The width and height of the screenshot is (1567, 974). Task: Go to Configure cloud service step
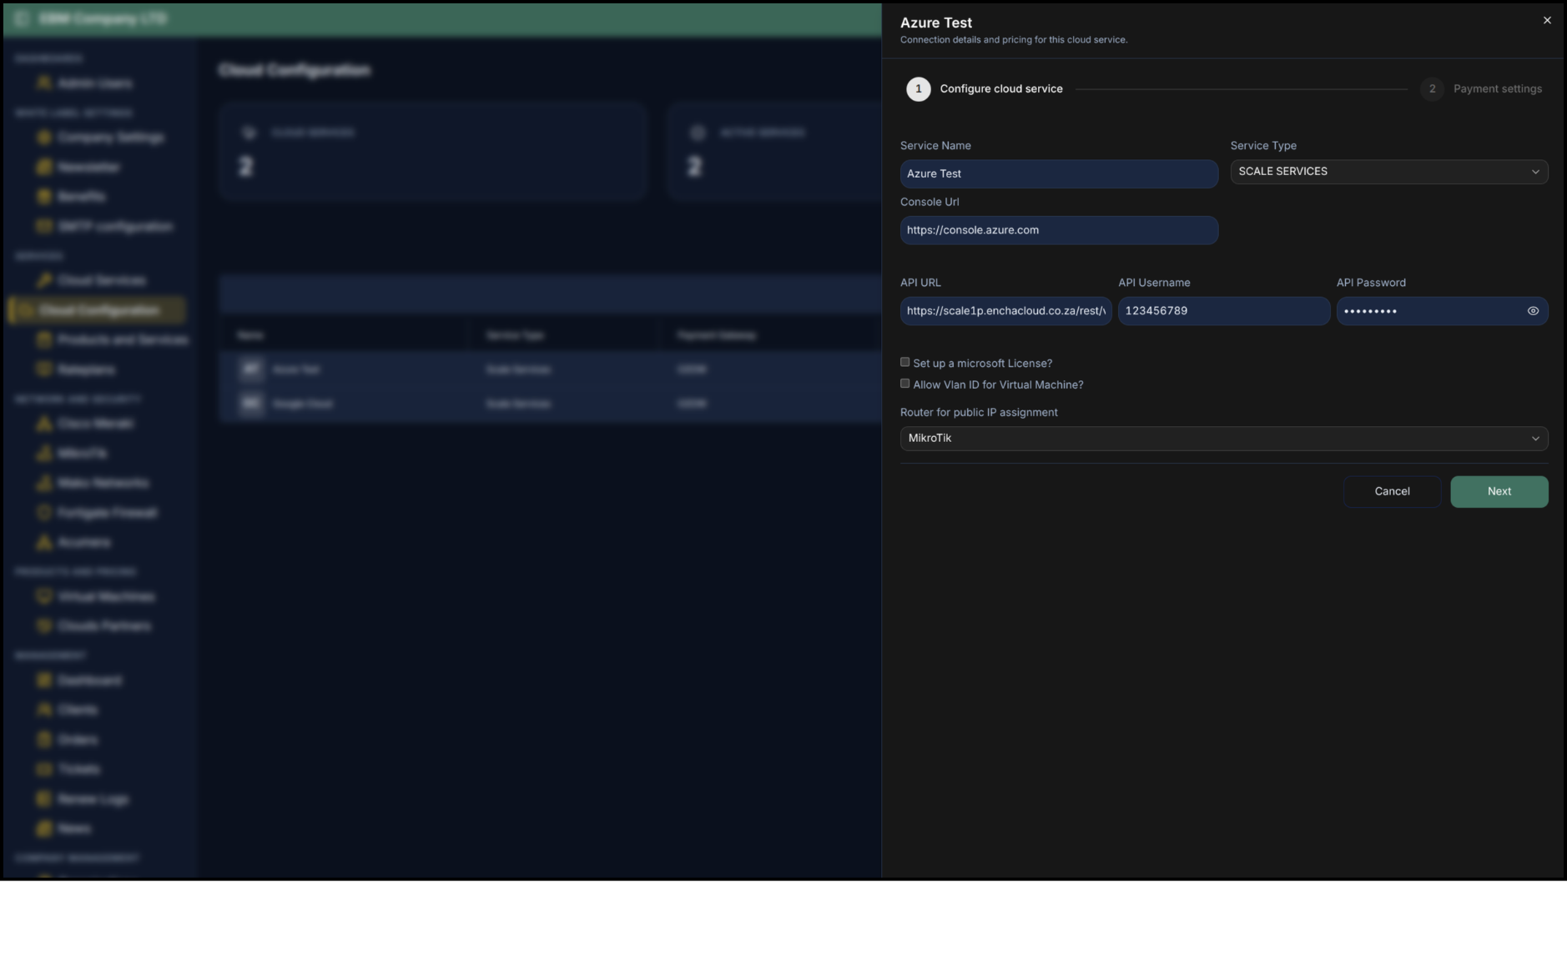pos(985,89)
